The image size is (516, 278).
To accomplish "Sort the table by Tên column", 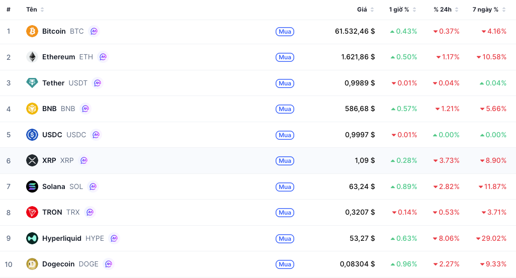I will click(35, 10).
